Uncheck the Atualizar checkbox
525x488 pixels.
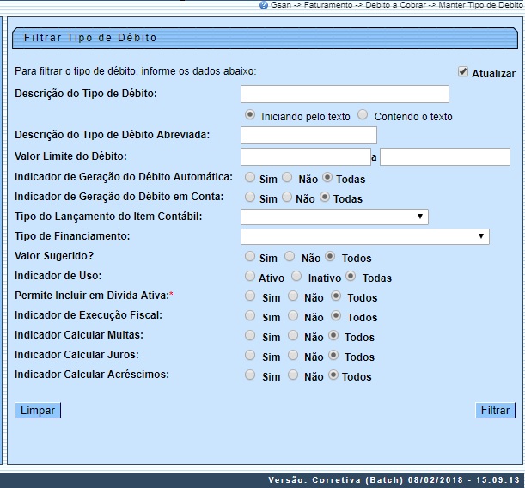[463, 72]
